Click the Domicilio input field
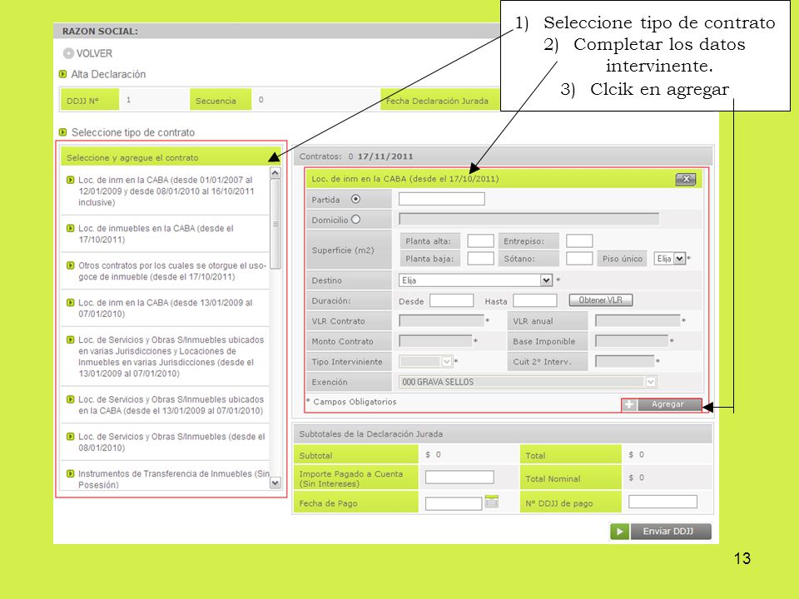This screenshot has width=799, height=599. [529, 219]
